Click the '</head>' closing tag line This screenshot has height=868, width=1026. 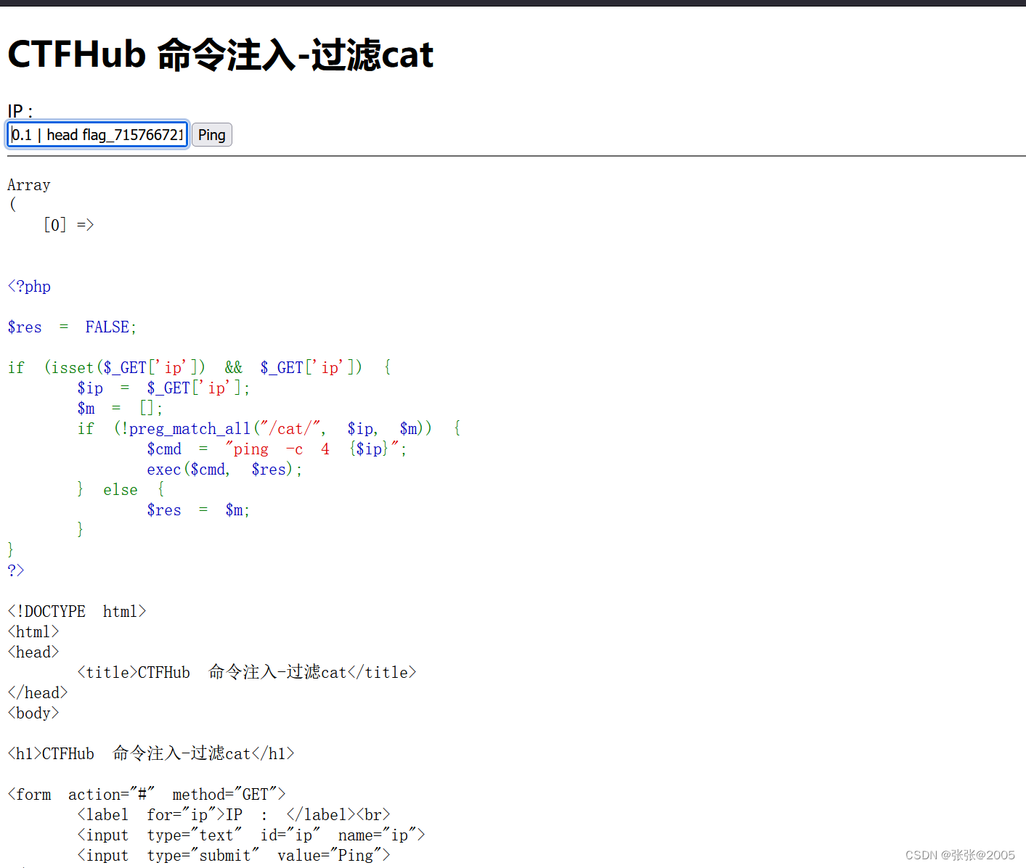click(38, 693)
